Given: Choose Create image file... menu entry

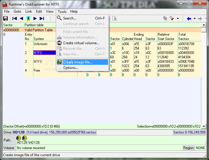Looking at the screenshot, I should pos(82,62).
